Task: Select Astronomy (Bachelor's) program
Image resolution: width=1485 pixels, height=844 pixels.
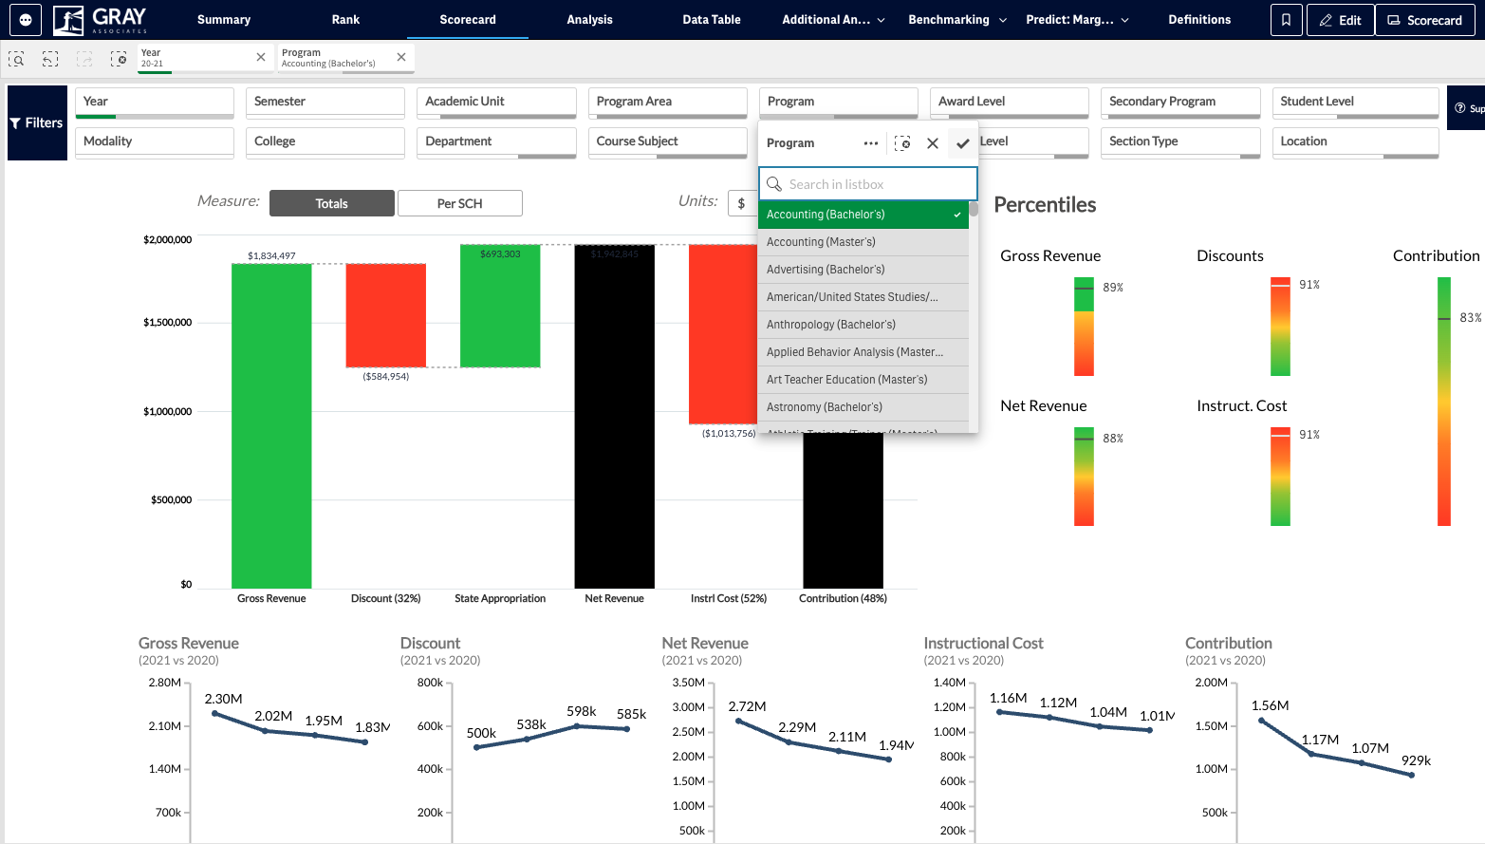Action: tap(863, 407)
